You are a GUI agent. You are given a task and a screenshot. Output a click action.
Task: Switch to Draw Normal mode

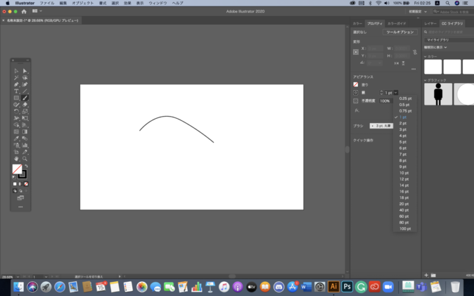pos(15,191)
